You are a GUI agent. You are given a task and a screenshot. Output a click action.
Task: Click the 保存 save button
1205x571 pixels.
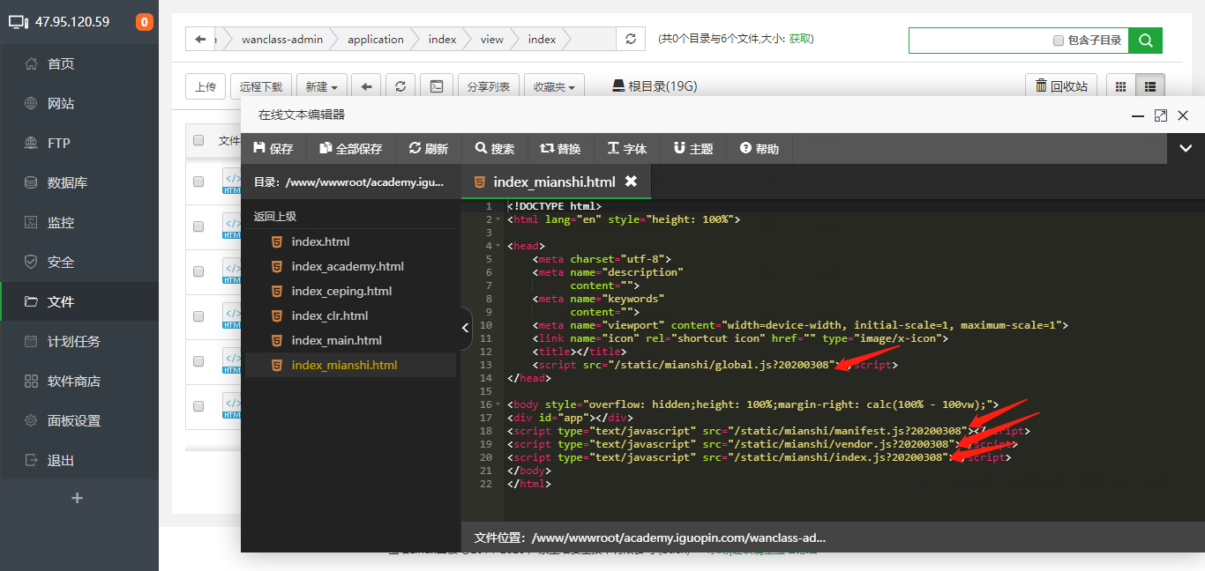273,149
